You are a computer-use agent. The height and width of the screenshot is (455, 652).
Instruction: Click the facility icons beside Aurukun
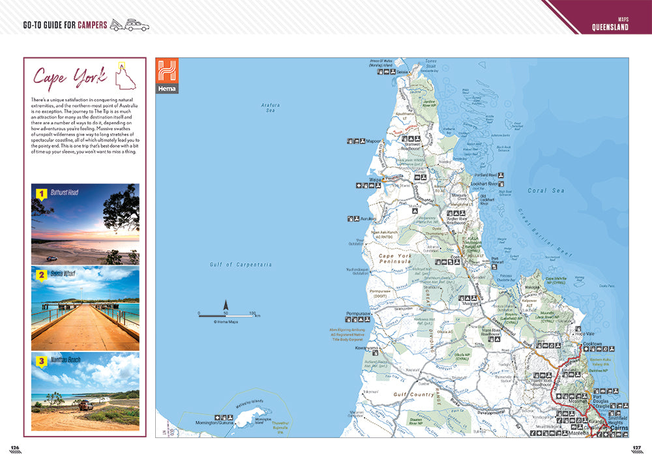[x=352, y=218]
